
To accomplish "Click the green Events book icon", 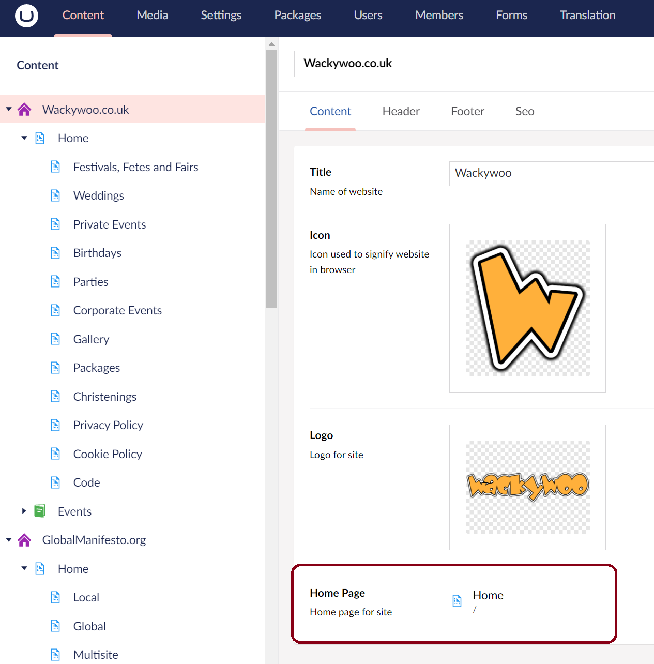I will (x=40, y=511).
